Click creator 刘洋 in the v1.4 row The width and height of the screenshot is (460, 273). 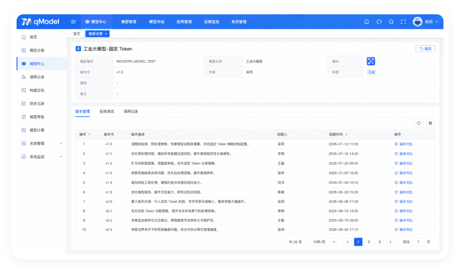(281, 183)
